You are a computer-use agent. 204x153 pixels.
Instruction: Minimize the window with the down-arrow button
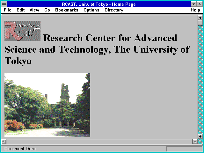pyautogui.click(x=193, y=4)
